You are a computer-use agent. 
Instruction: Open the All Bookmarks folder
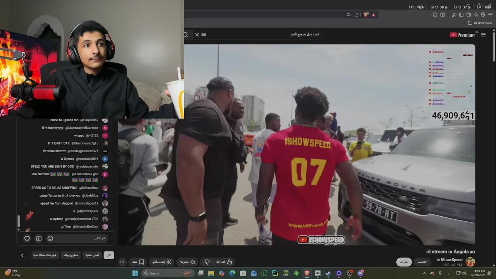point(480,23)
